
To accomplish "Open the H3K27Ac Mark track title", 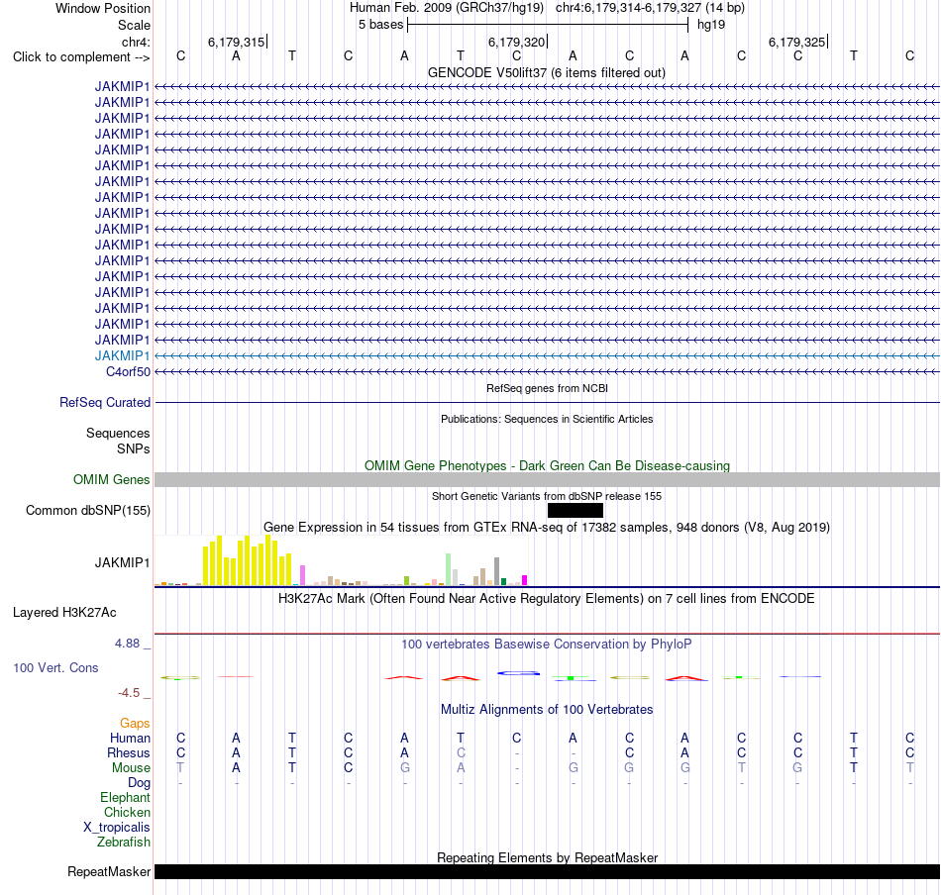I will 547,599.
